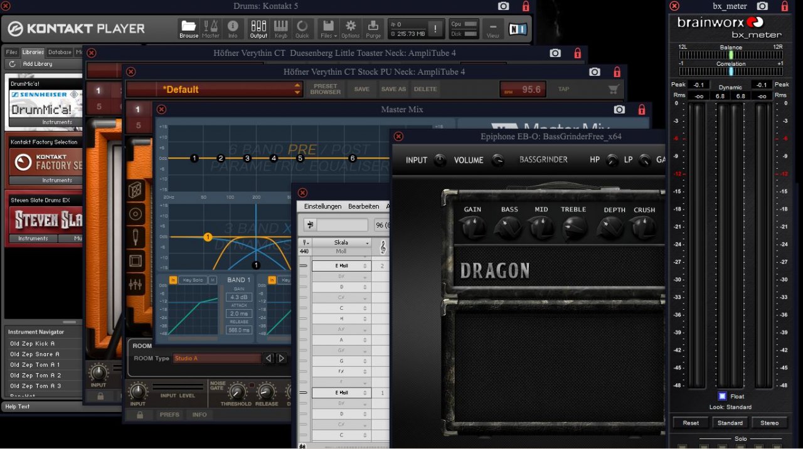Open the Einstellungen menu
The width and height of the screenshot is (803, 449).
[322, 206]
